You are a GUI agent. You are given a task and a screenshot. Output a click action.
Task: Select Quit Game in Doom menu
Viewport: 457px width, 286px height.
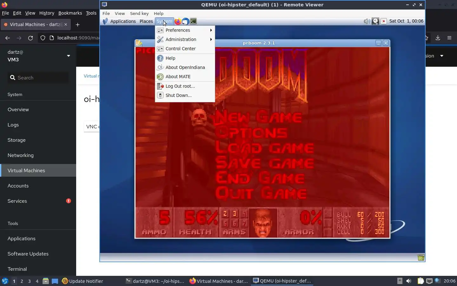point(261,193)
